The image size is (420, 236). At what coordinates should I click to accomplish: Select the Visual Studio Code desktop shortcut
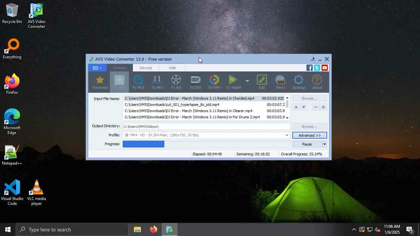click(12, 193)
